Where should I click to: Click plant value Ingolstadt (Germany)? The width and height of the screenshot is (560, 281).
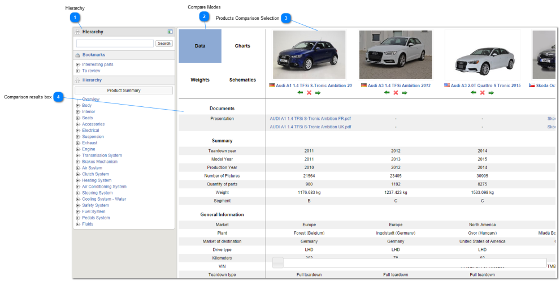(396, 233)
